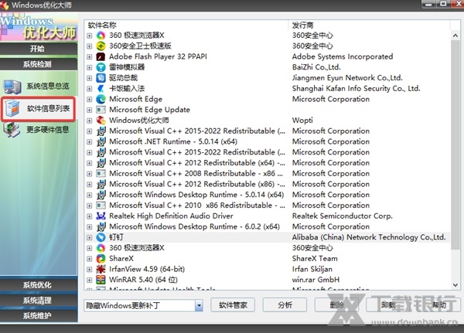464x333 pixels.
Task: Expand the Adobe Flash Player 32 PPAPI entry
Action: pos(90,56)
